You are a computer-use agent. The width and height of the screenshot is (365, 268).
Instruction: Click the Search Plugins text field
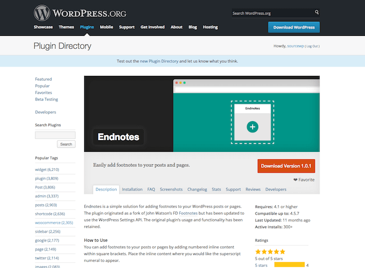[55, 135]
